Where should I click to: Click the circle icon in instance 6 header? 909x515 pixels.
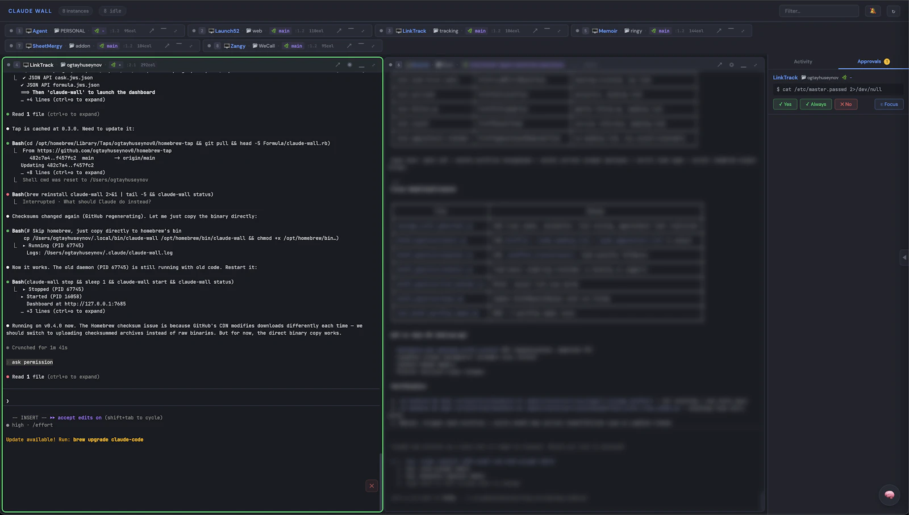click(x=731, y=65)
